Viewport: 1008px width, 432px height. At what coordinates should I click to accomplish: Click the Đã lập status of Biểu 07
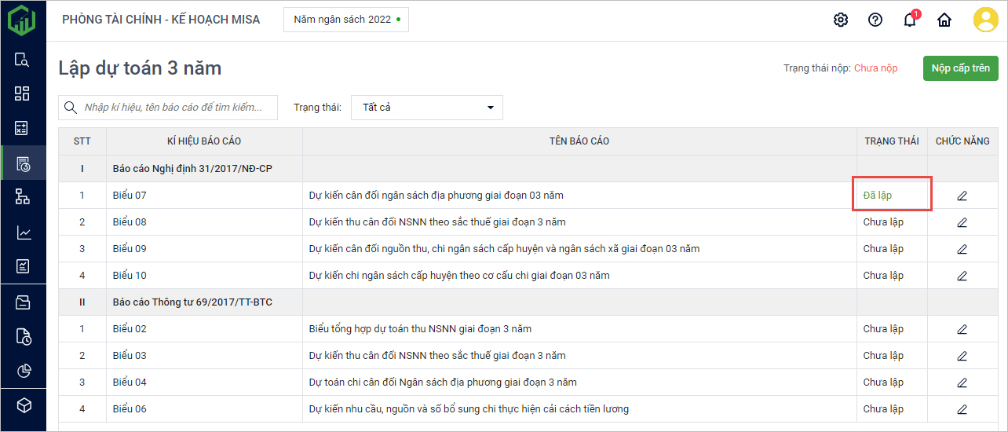[878, 196]
